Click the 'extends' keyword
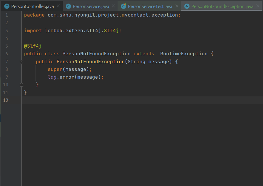The width and height of the screenshot is (263, 186). point(144,54)
